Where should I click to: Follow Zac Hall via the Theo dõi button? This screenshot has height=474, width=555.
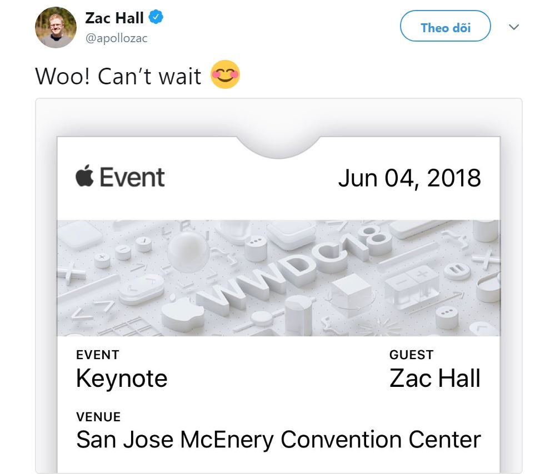444,26
